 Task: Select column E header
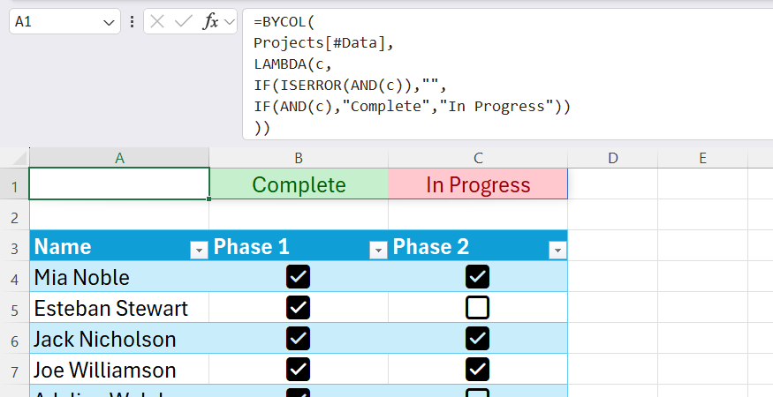pos(702,158)
